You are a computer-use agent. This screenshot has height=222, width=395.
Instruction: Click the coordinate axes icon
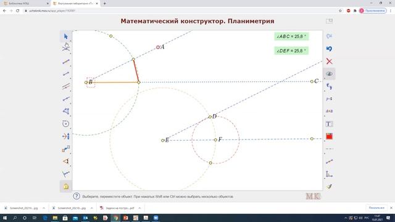click(329, 174)
